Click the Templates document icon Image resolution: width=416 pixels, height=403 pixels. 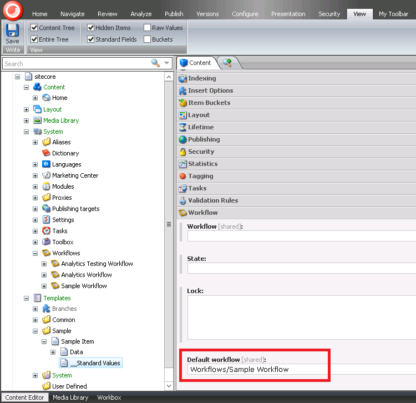coord(37,298)
